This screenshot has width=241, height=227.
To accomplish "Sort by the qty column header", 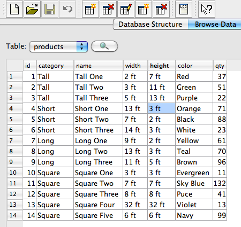I will [220, 66].
